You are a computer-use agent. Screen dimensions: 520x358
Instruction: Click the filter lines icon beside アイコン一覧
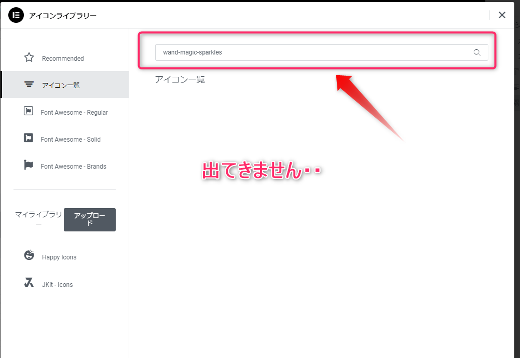pyautogui.click(x=29, y=85)
